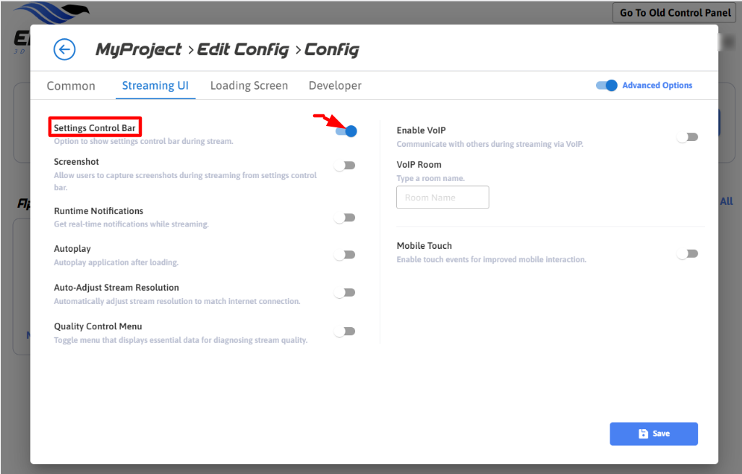Toggle the Settings Control Bar switch

[346, 131]
